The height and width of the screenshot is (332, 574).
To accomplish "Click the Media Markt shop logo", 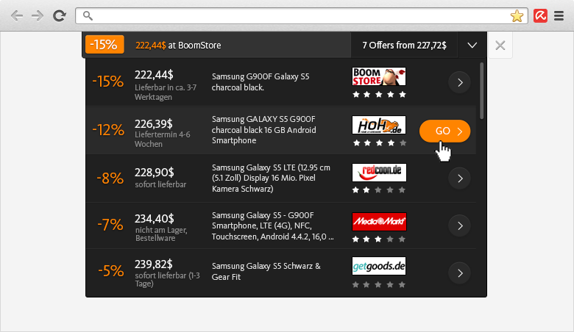I will pos(379,222).
